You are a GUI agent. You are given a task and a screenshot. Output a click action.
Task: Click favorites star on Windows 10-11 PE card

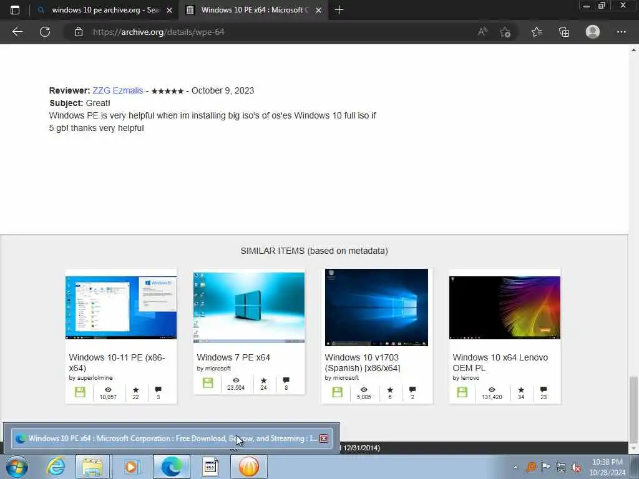coord(135,390)
